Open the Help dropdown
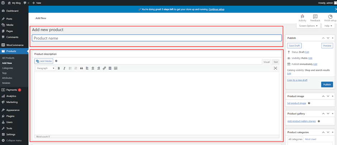 click(x=328, y=26)
